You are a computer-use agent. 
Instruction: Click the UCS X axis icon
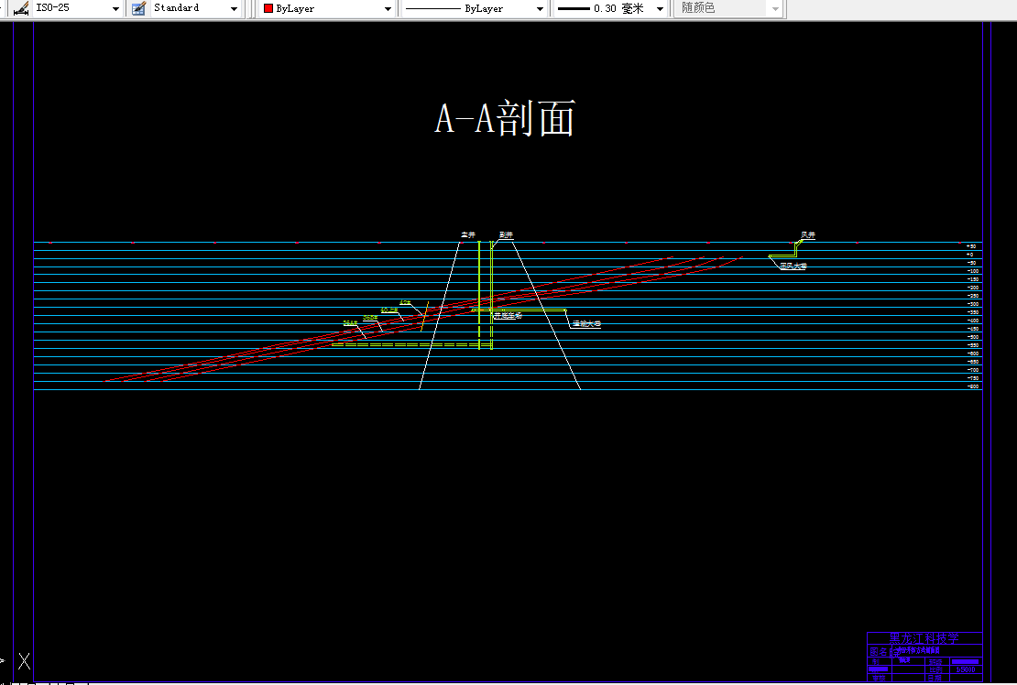(x=24, y=661)
